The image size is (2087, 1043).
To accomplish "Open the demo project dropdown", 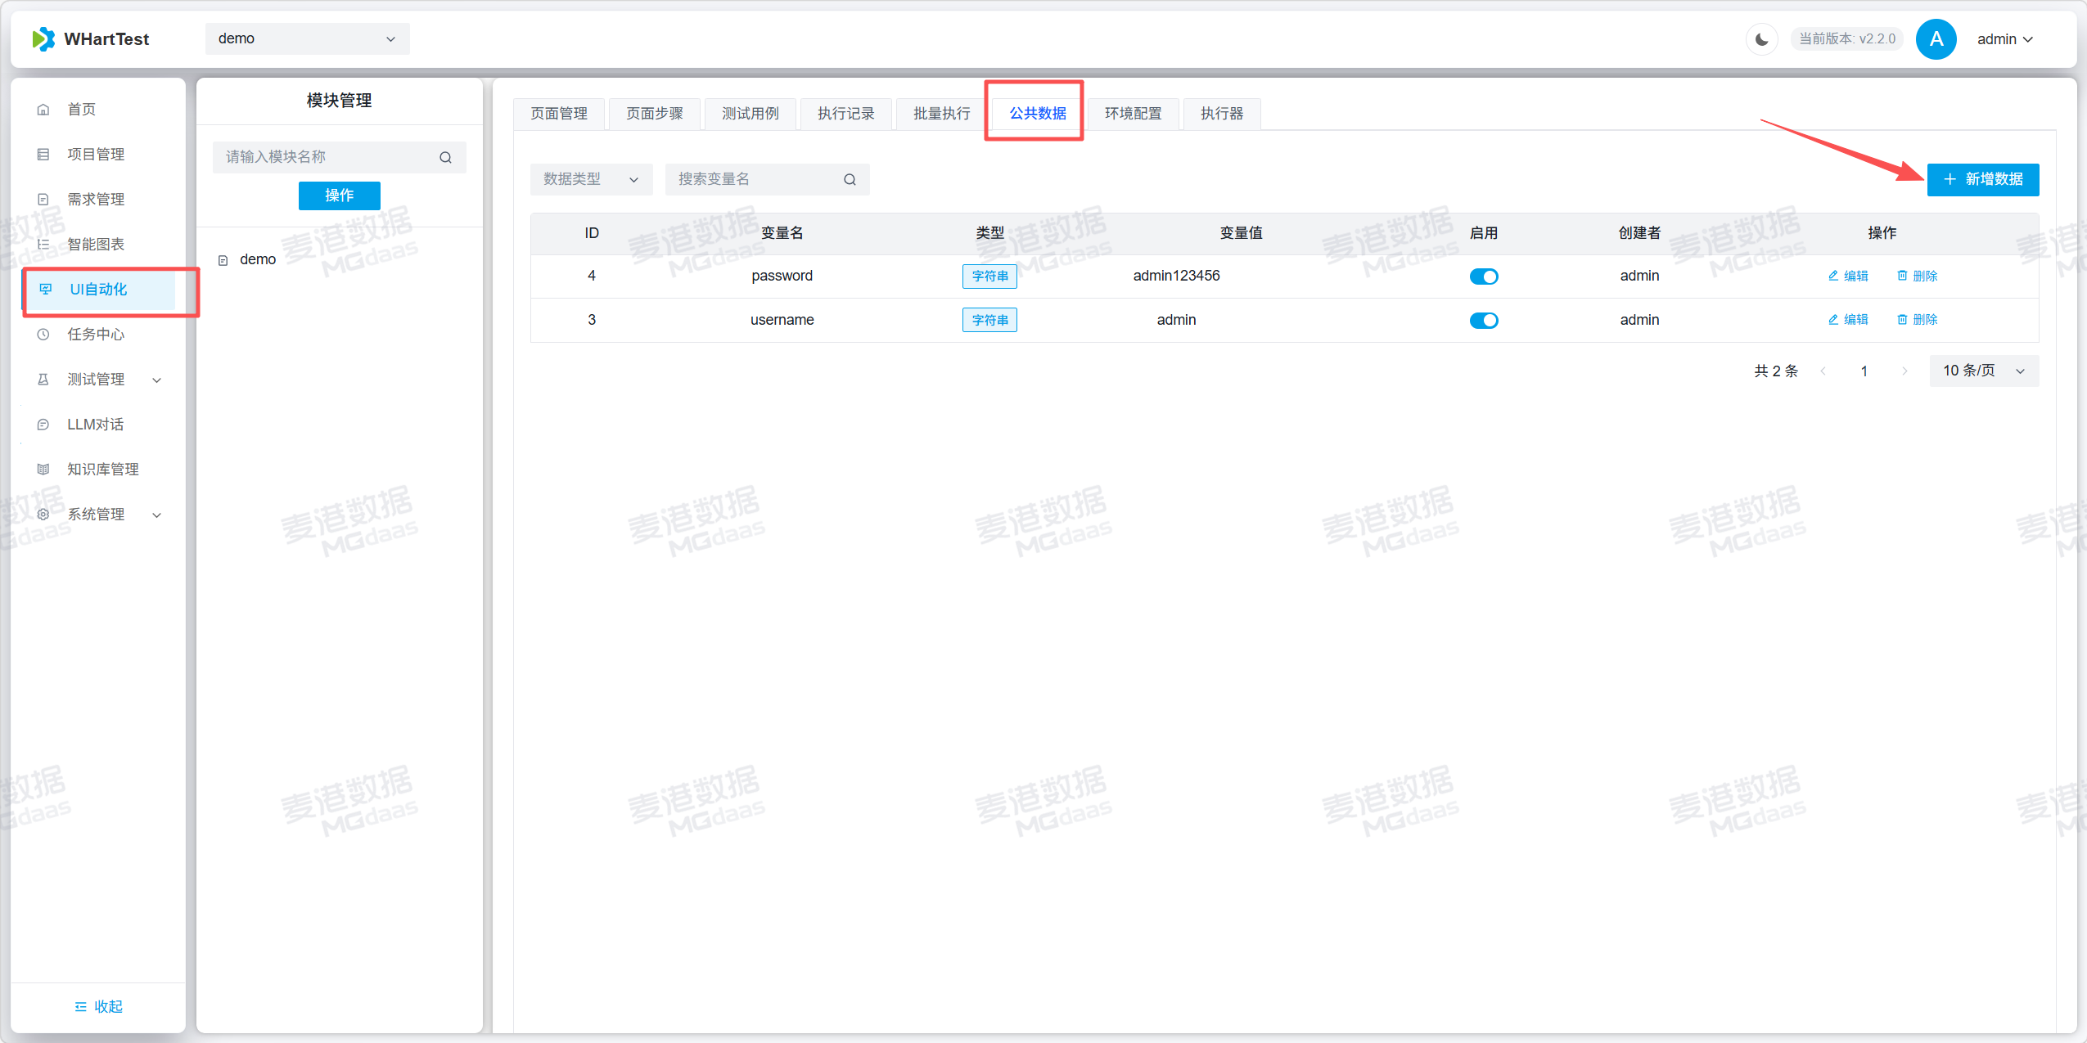I will tap(307, 38).
